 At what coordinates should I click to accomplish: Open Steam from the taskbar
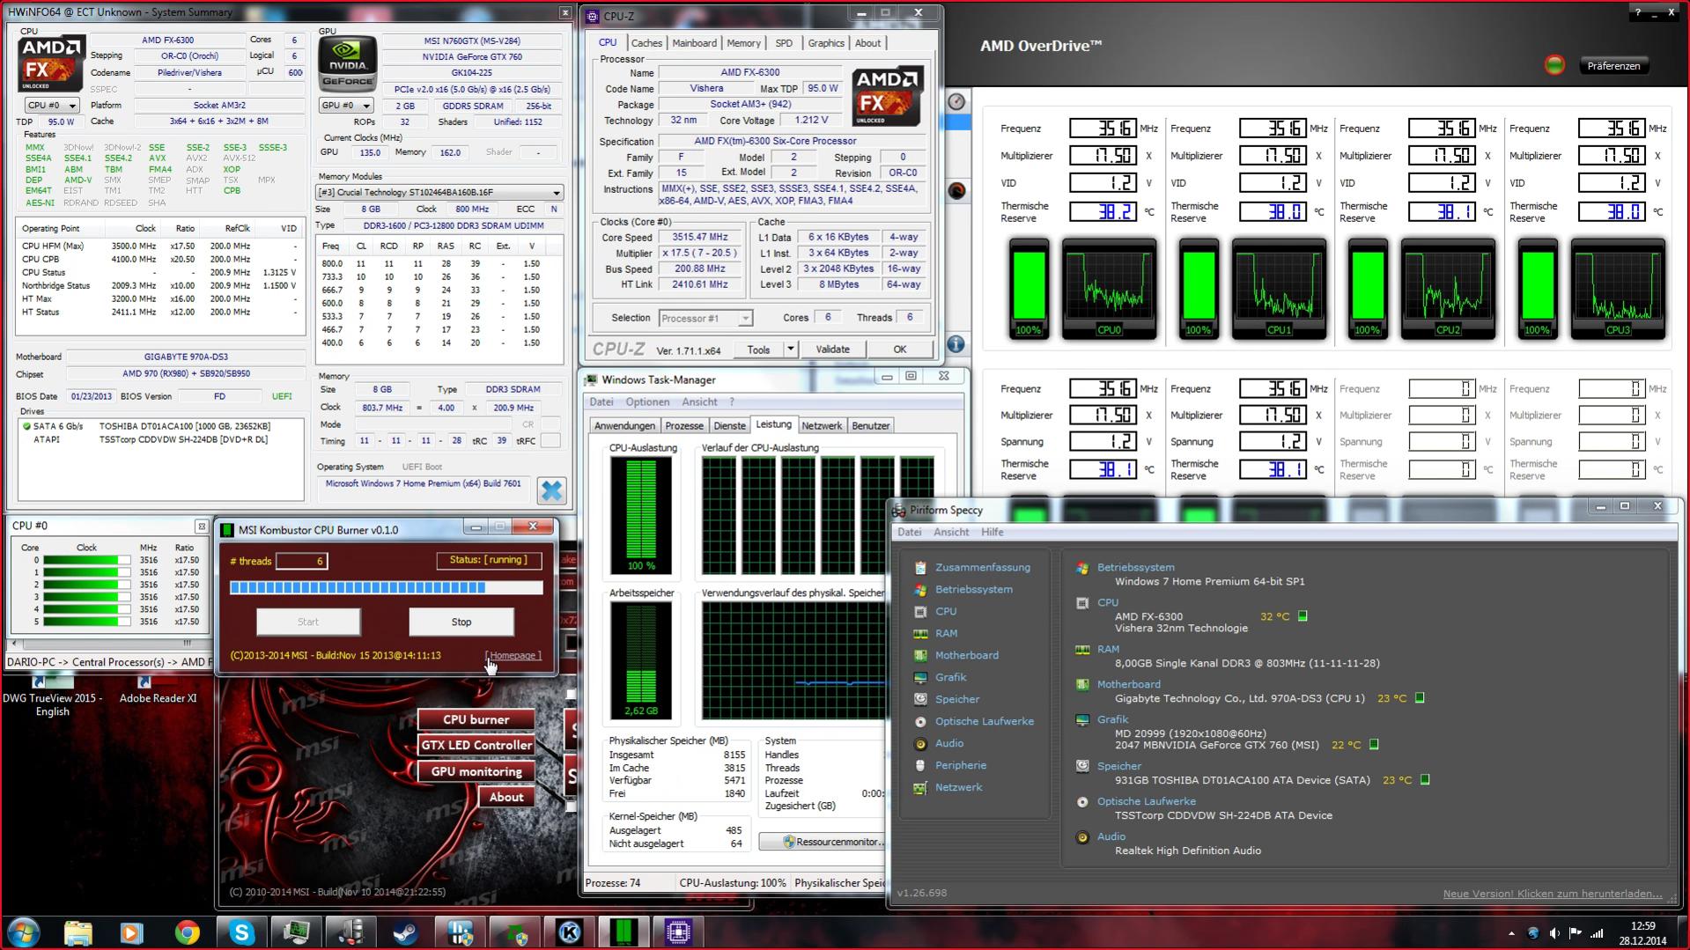405,932
